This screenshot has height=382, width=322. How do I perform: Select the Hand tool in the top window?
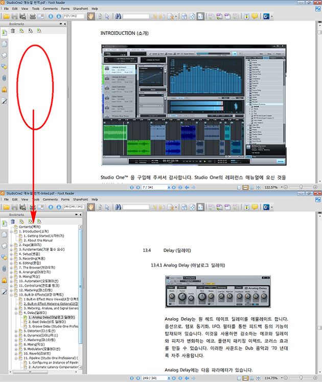click(91, 16)
